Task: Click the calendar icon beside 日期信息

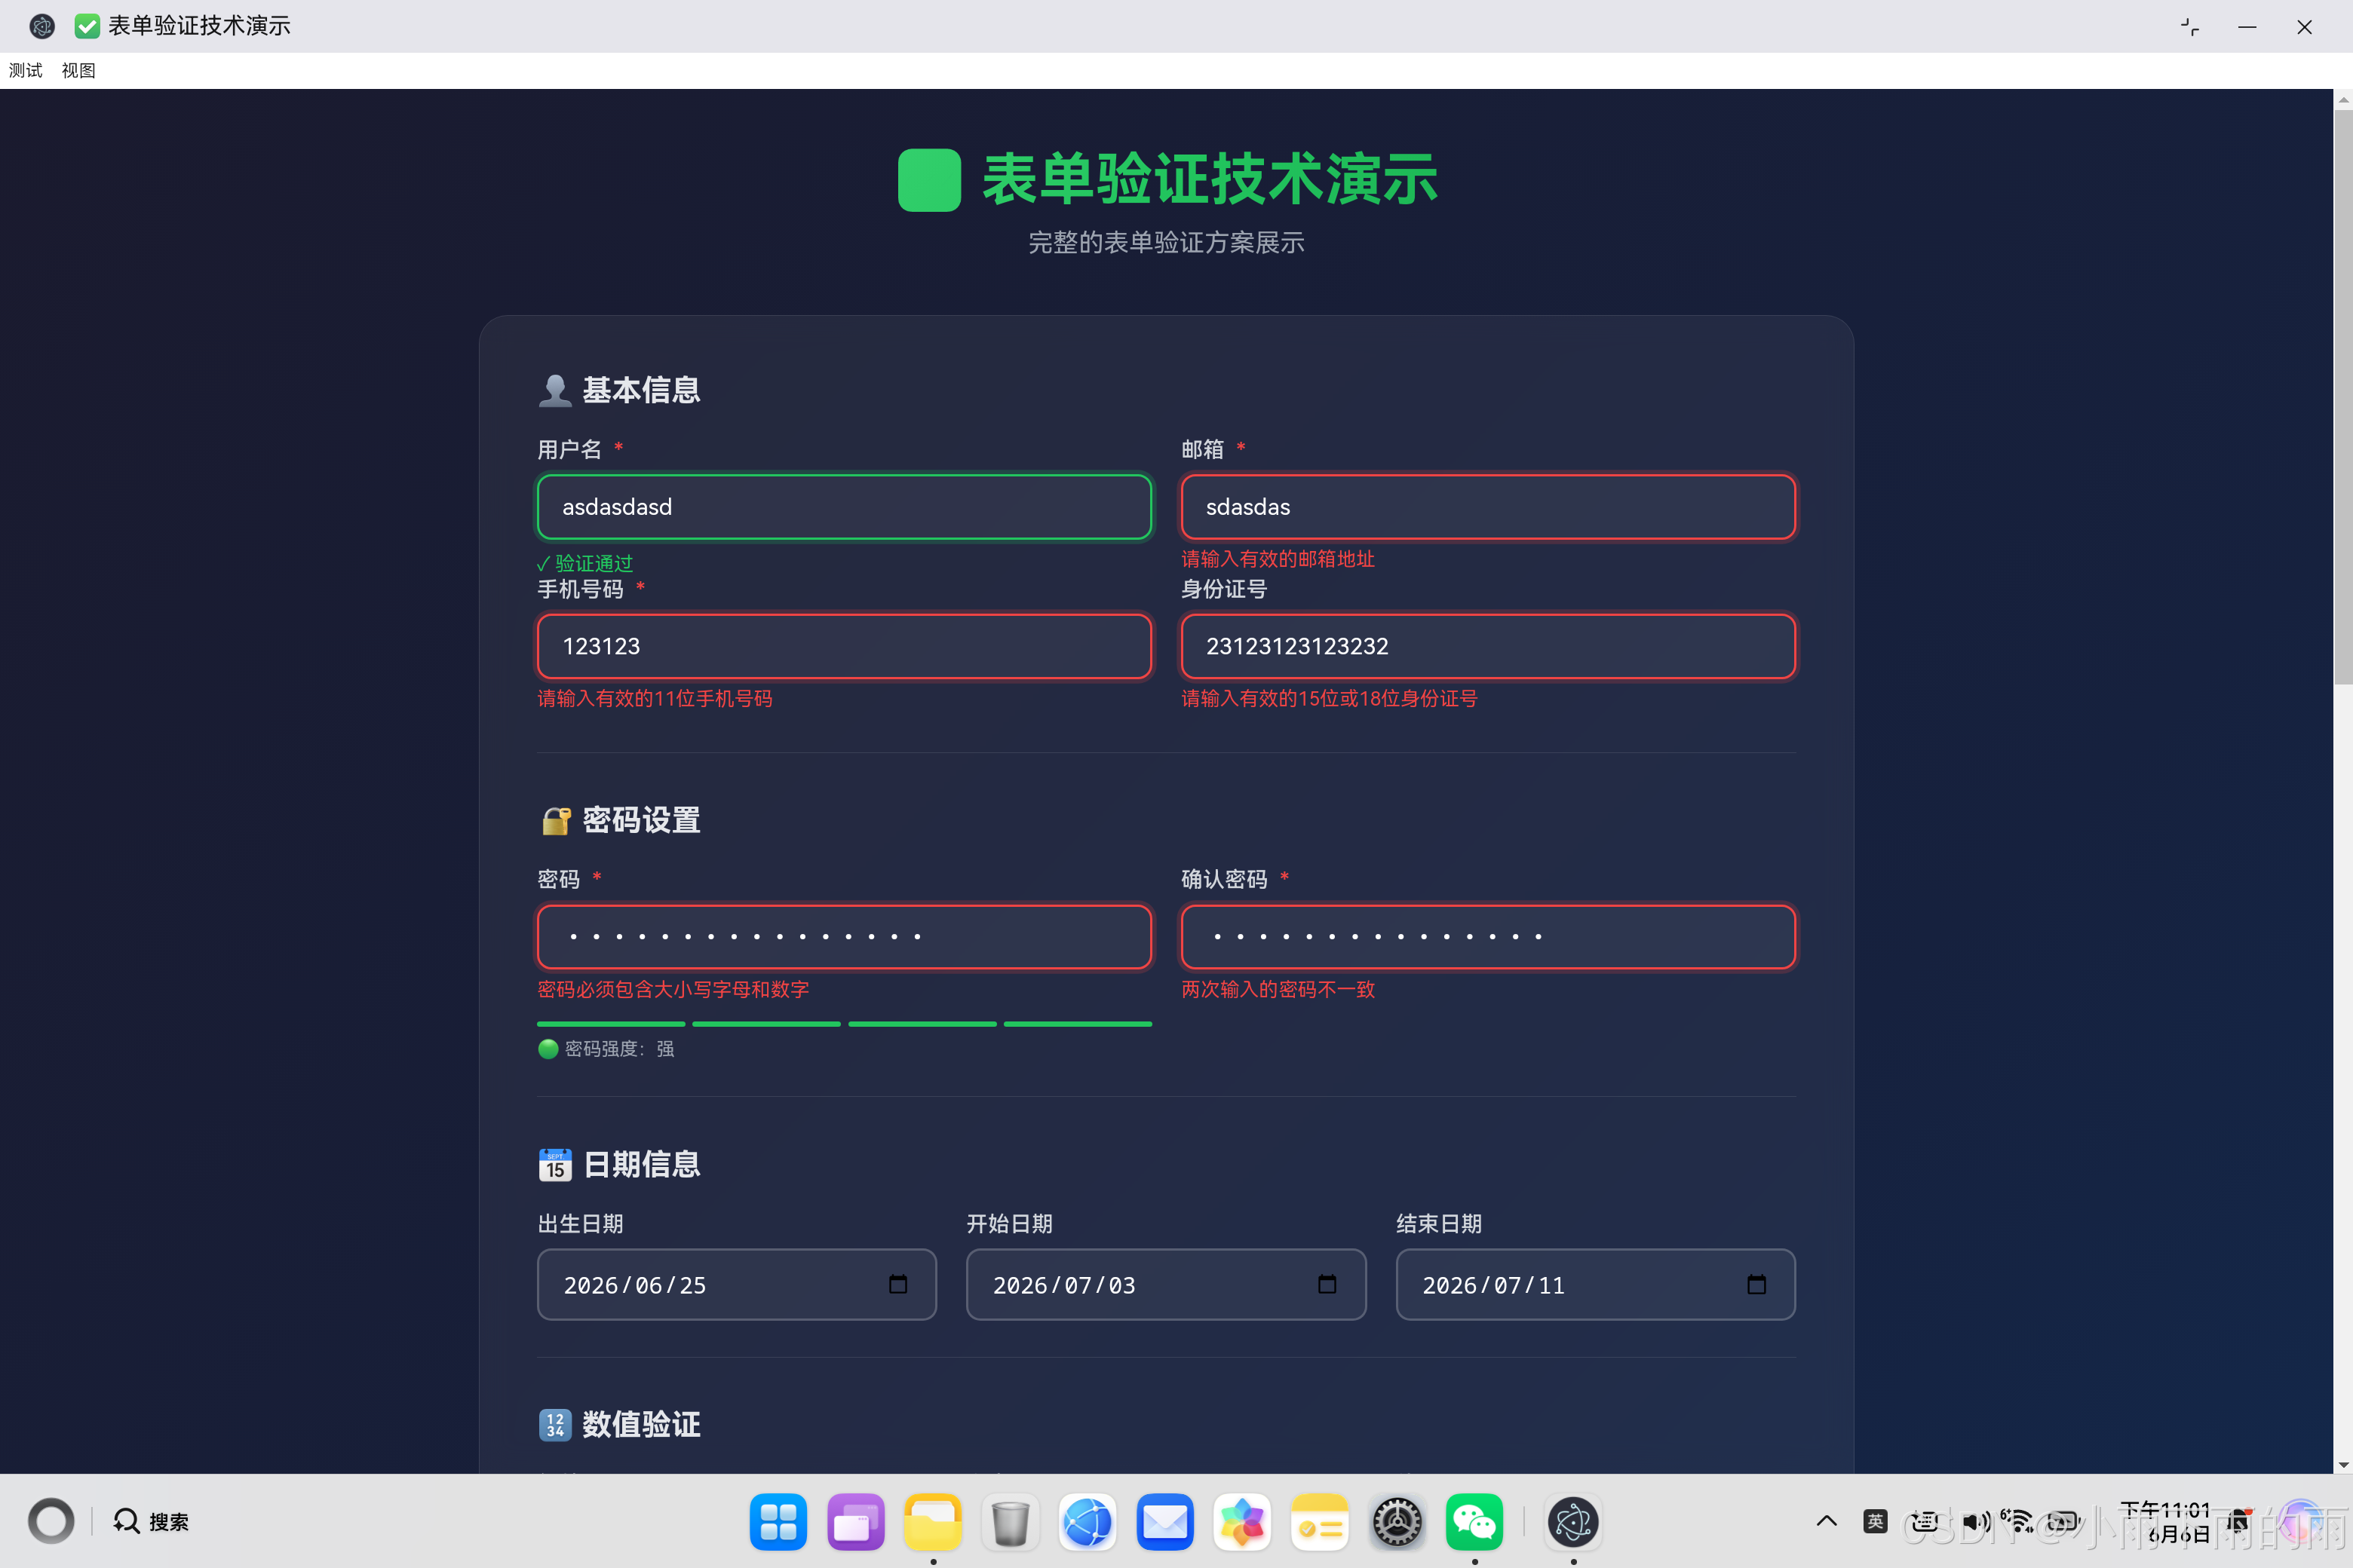Action: coord(555,1164)
